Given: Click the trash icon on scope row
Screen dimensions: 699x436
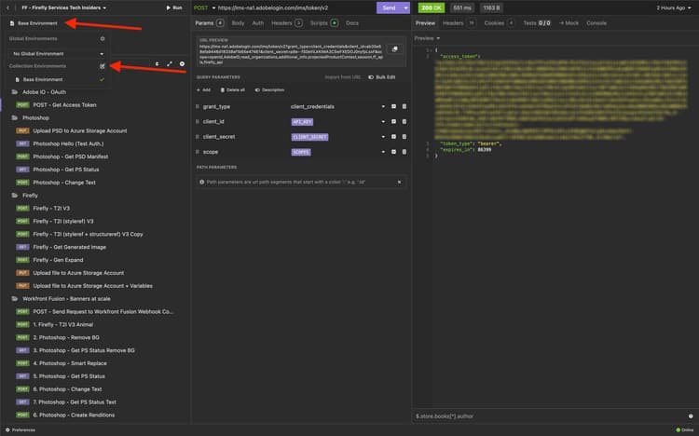Looking at the screenshot, I should point(404,152).
